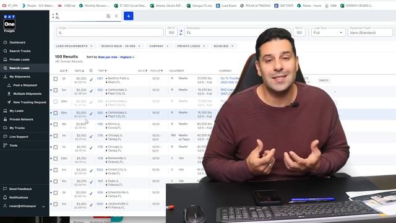The height and width of the screenshot is (223, 396).
Task: Open Live Support chat icon
Action: click(6, 136)
